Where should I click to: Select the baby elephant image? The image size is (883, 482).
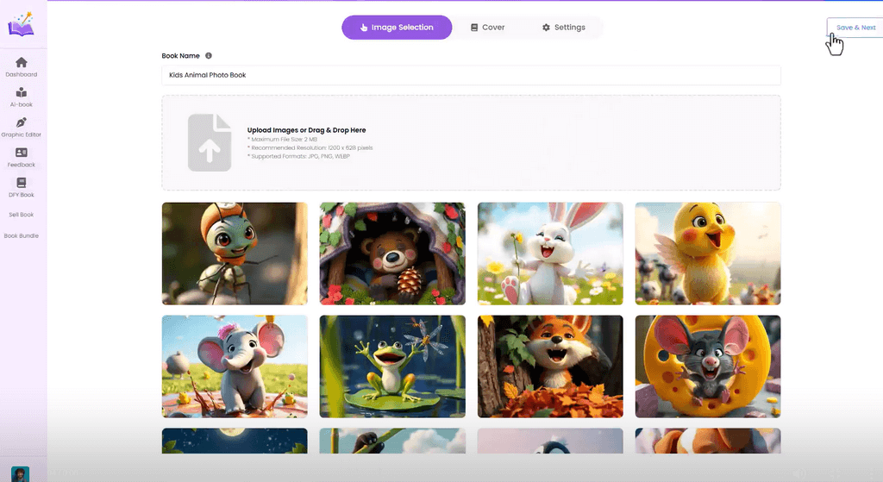tap(235, 366)
